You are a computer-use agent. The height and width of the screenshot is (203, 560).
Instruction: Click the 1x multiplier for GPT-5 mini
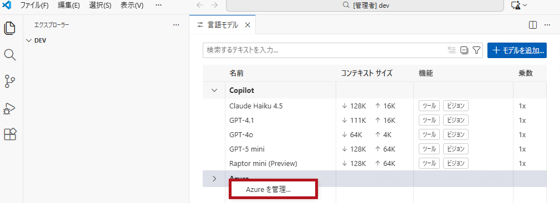click(x=522, y=149)
